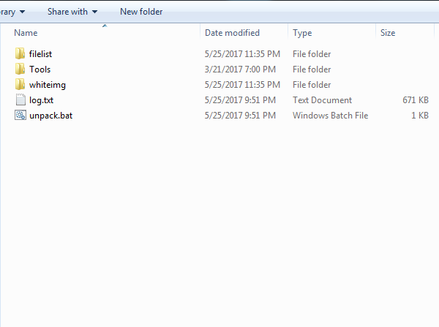Image resolution: width=439 pixels, height=327 pixels.
Task: Click the Tools folder icon
Action: tap(20, 69)
